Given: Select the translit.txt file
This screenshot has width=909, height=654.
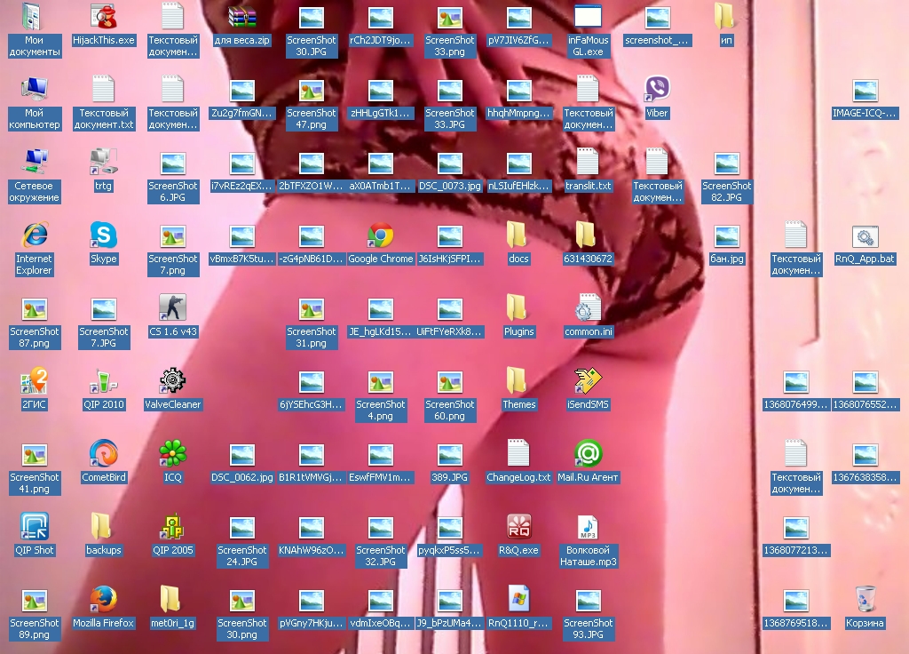Looking at the screenshot, I should pos(588,163).
